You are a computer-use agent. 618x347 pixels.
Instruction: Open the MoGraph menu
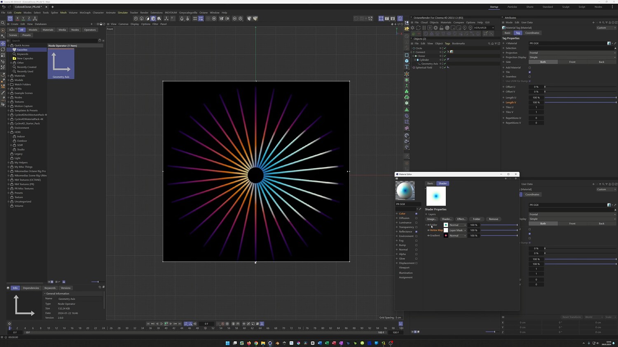point(85,13)
